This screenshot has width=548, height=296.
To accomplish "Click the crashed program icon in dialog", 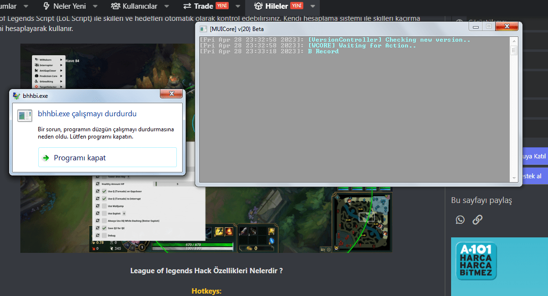I will coord(25,115).
